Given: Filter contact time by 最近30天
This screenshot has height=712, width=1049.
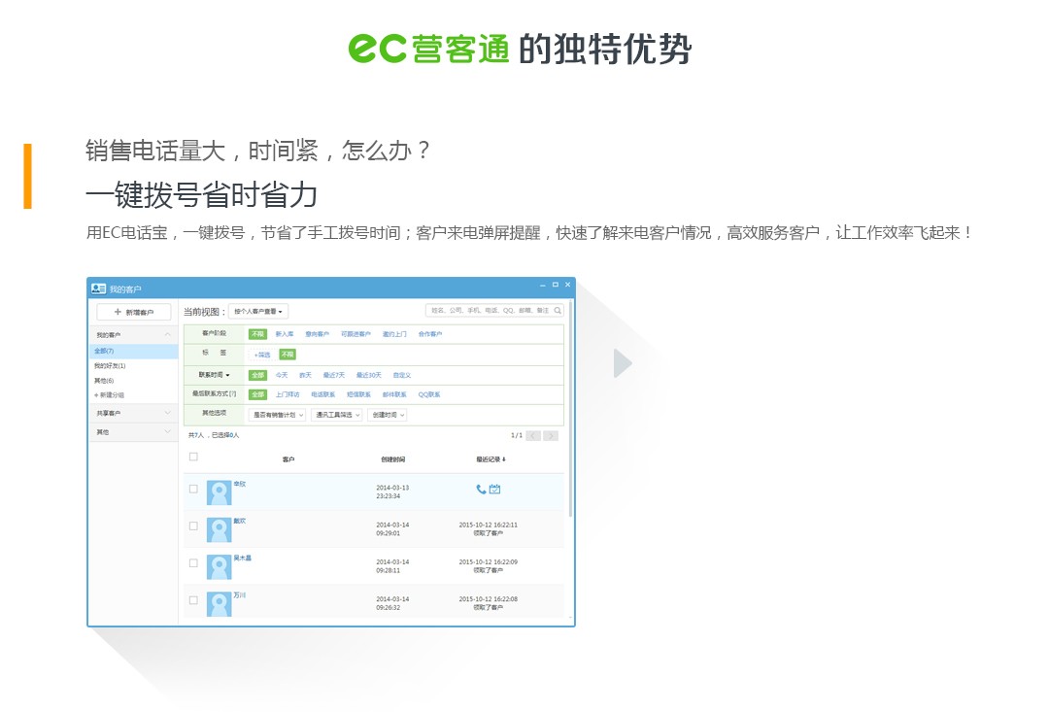Looking at the screenshot, I should pos(369,375).
